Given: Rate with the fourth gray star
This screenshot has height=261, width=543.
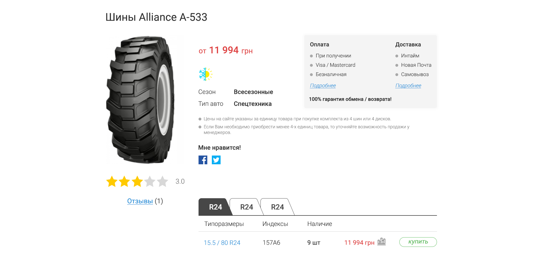Looking at the screenshot, I should coord(150,182).
